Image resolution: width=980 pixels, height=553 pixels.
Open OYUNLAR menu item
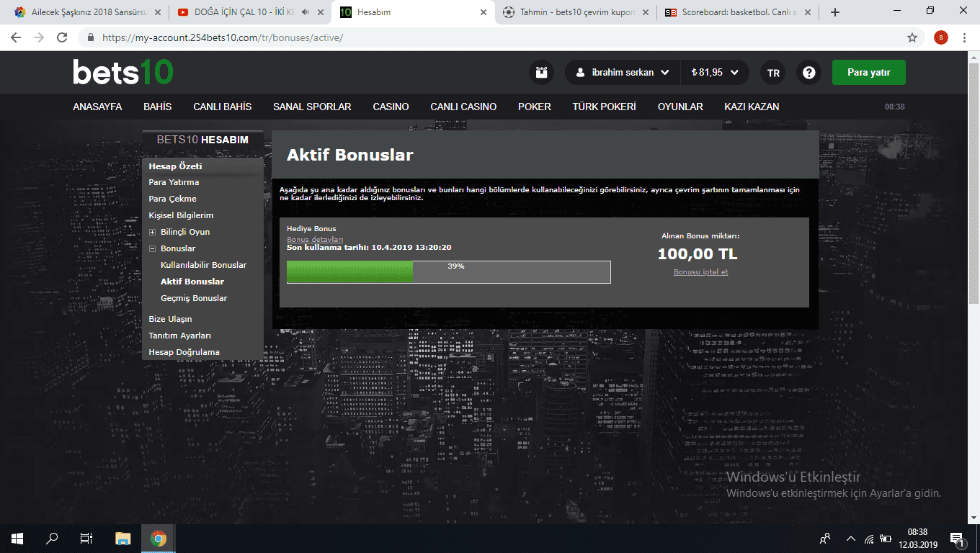[680, 107]
